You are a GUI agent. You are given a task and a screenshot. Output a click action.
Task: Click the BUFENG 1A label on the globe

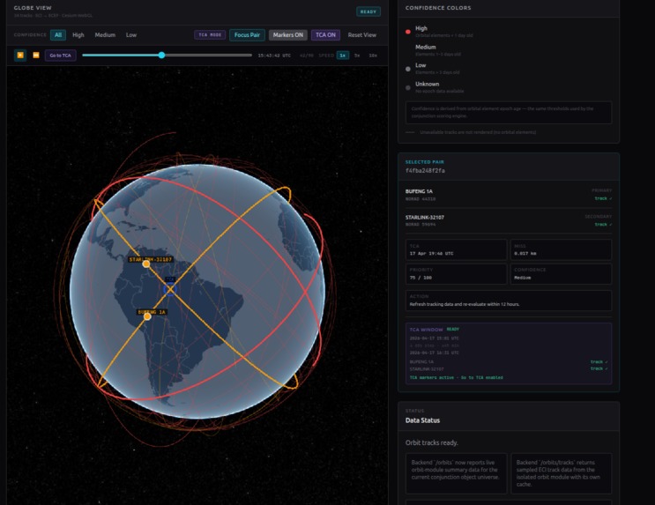152,312
